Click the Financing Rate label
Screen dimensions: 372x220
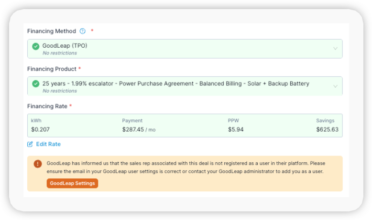(47, 106)
